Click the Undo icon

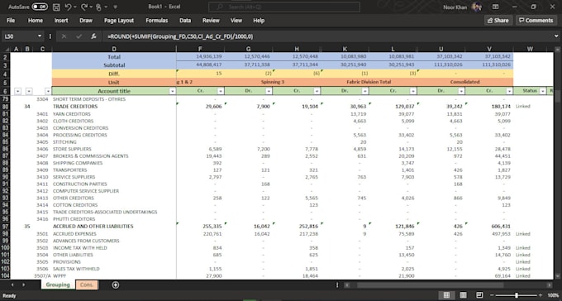[x=68, y=7]
